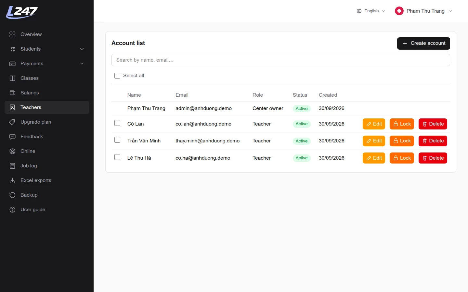The height and width of the screenshot is (292, 468).
Task: Edit the Cô Lan account
Action: [x=374, y=124]
